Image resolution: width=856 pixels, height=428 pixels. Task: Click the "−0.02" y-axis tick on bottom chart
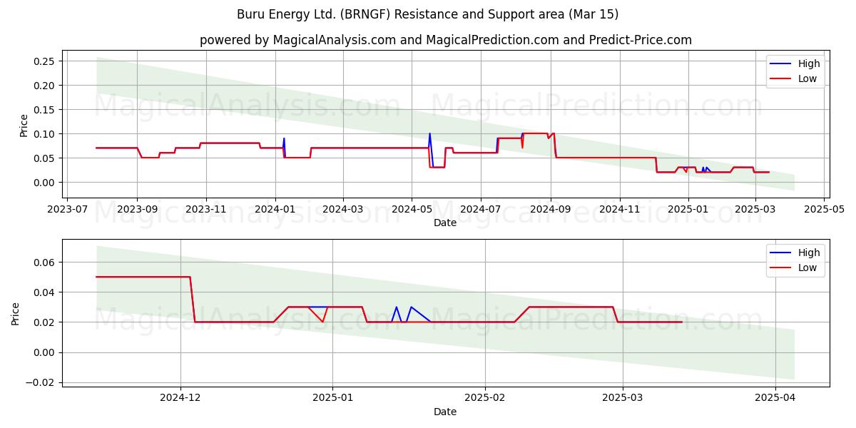point(41,382)
